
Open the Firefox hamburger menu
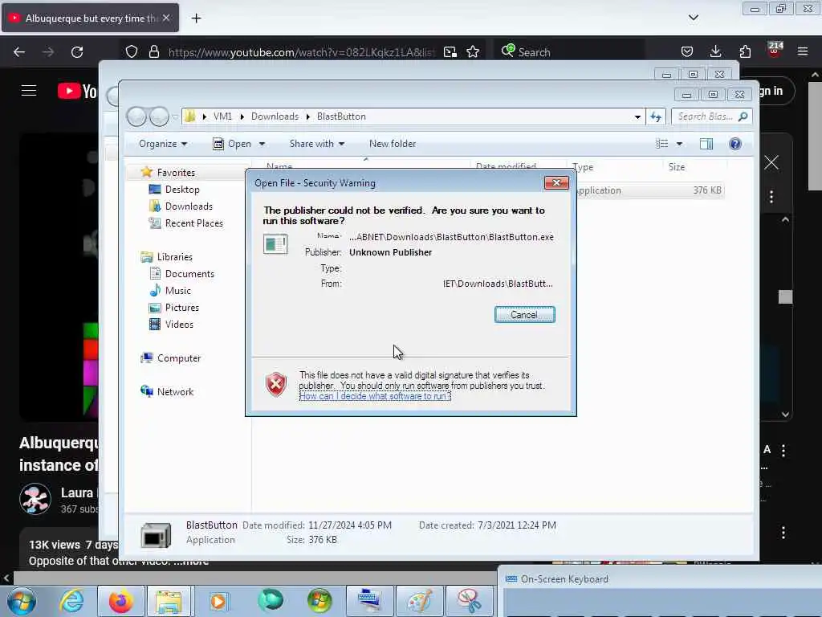[x=803, y=51]
